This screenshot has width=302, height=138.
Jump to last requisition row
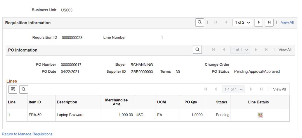(x=269, y=22)
